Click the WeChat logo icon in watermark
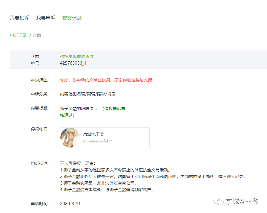The image size is (267, 213). 220,201
